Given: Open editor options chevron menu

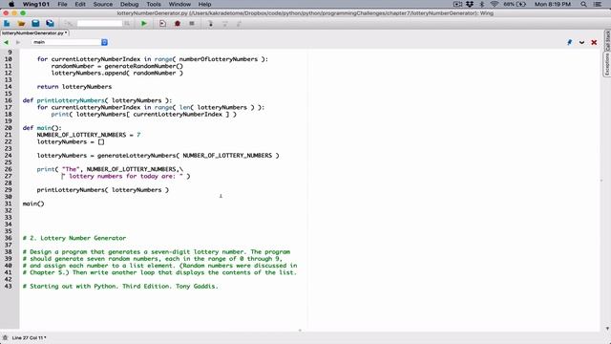Looking at the screenshot, I should tap(581, 42).
